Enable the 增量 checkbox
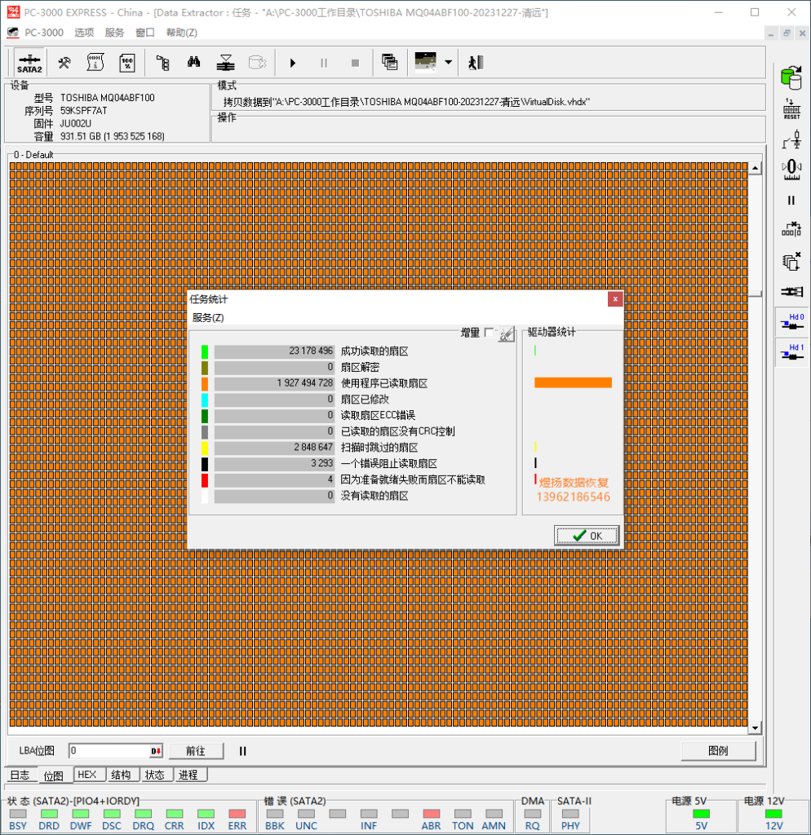Viewport: 811px width, 835px height. pyautogui.click(x=489, y=333)
